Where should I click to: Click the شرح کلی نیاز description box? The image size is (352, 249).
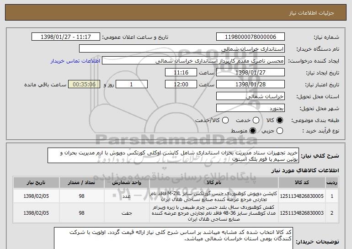tap(173, 155)
